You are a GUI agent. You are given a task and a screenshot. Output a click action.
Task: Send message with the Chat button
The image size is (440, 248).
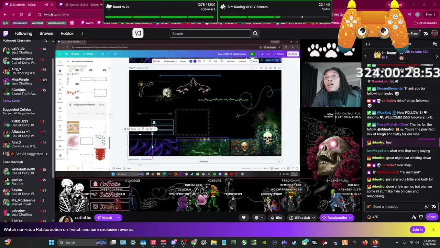(x=432, y=217)
